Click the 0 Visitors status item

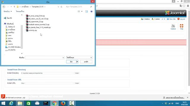(145, 19)
